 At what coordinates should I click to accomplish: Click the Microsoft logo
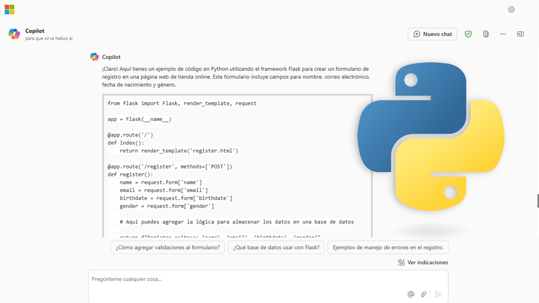[x=10, y=10]
